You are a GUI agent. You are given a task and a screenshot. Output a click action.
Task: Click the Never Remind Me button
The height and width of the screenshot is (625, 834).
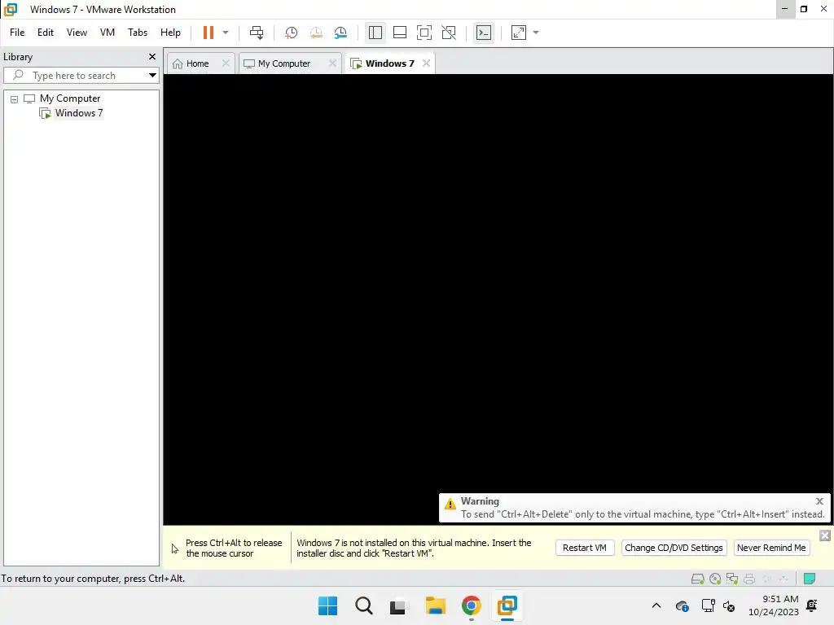click(771, 548)
